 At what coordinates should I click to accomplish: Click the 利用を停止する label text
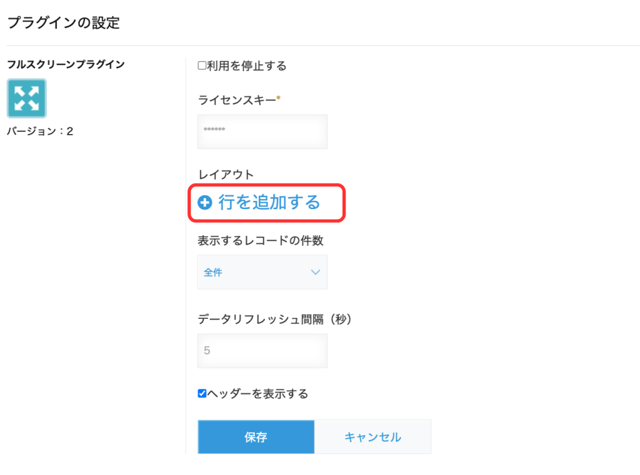click(246, 66)
